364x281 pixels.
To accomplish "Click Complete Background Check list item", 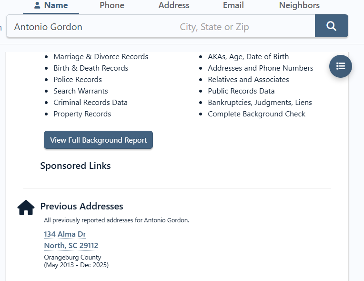I will pyautogui.click(x=256, y=114).
